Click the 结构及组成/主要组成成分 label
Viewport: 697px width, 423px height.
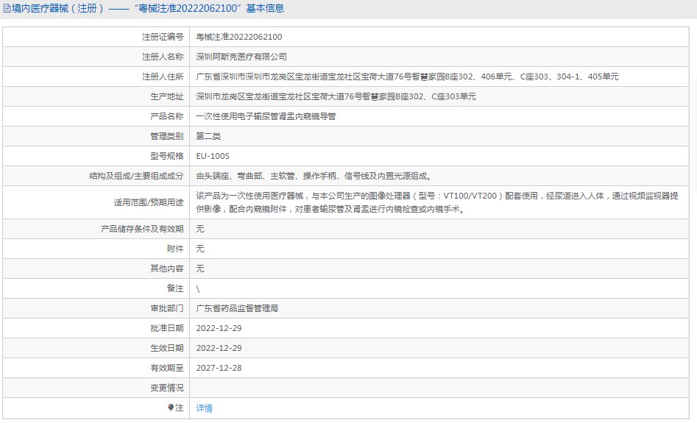click(x=136, y=176)
